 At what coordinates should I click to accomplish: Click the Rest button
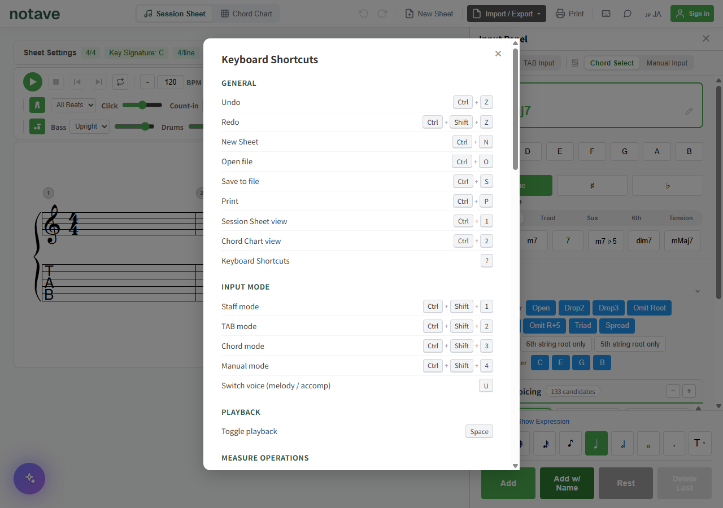point(626,483)
